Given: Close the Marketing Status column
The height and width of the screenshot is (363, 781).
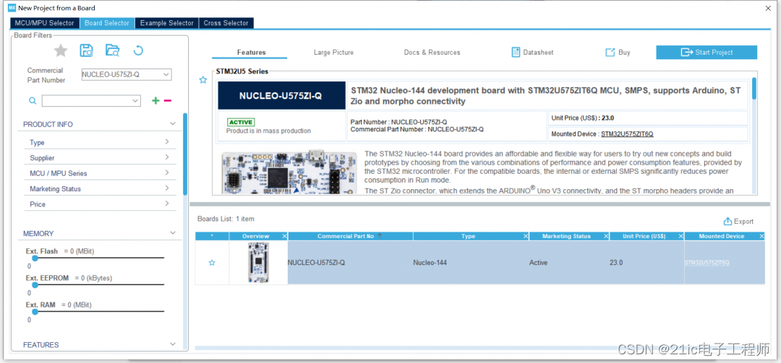Looking at the screenshot, I should point(606,236).
